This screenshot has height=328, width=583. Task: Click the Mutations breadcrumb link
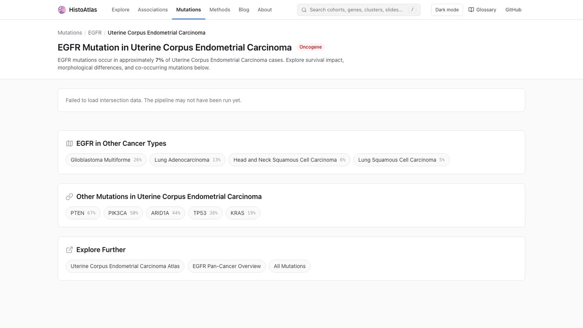[x=70, y=33]
